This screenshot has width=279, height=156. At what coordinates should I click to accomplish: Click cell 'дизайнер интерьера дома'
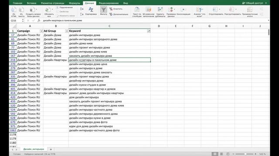(x=109, y=81)
